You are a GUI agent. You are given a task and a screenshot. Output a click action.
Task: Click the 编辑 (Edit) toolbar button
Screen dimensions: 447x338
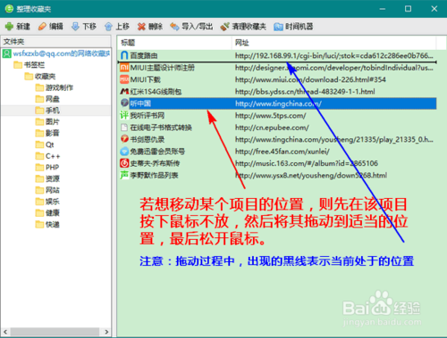coord(51,27)
